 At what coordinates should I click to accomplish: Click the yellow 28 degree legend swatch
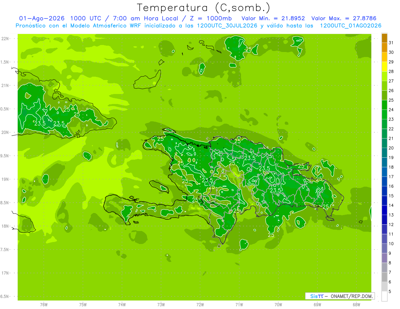384,67
